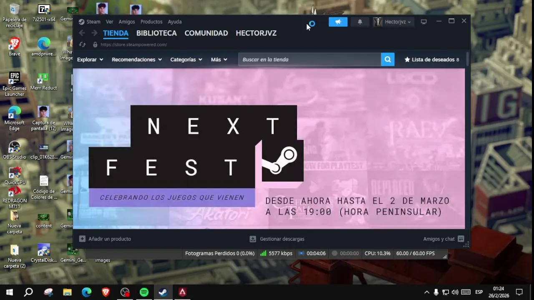Image resolution: width=534 pixels, height=300 pixels.
Task: Open the Ayuda menu
Action: [x=175, y=22]
